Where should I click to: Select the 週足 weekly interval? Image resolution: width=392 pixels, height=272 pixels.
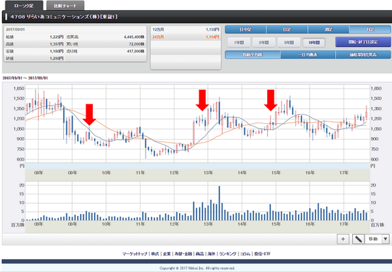(x=329, y=29)
